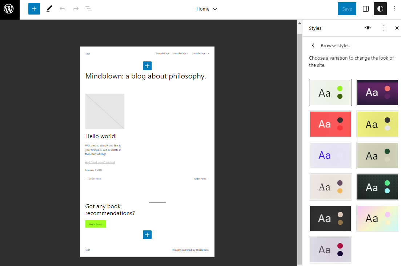Open the block inserter
Screen dimensions: 401x266
[34, 8]
